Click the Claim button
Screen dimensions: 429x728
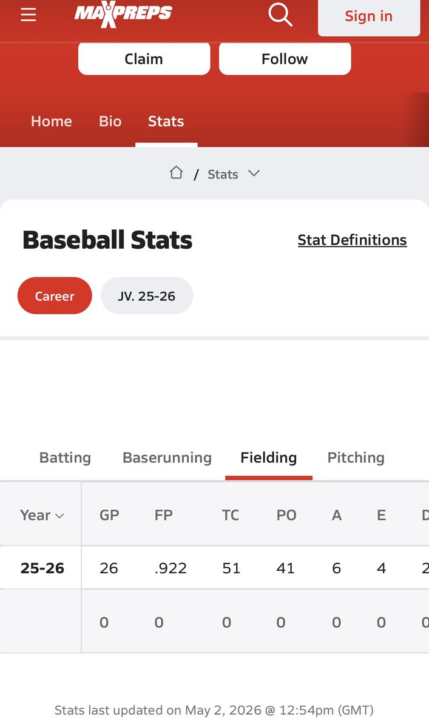click(x=144, y=59)
